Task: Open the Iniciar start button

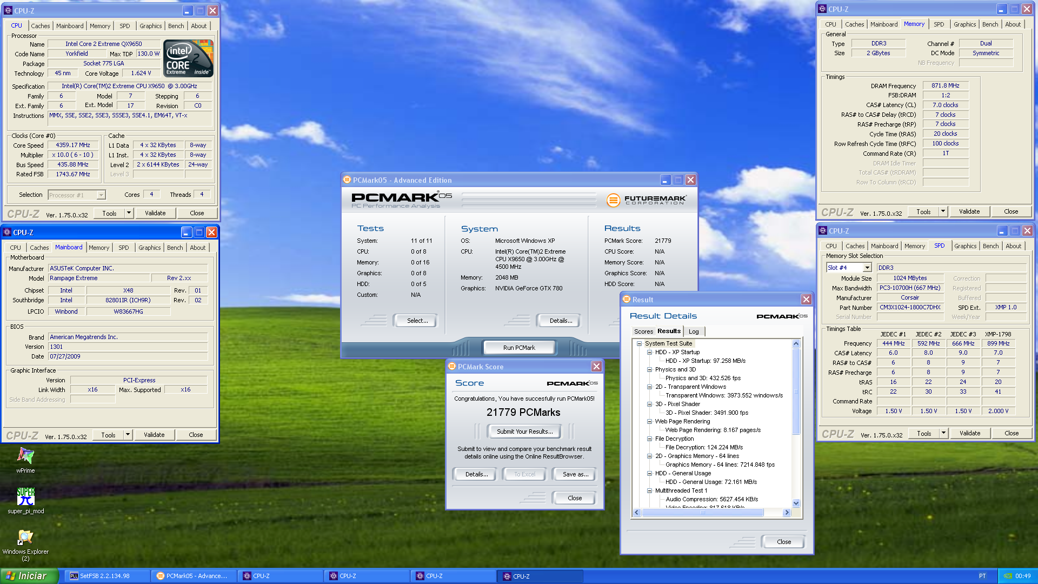Action: [x=29, y=576]
